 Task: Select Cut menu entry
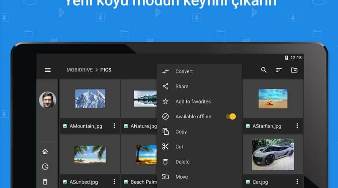coord(199,147)
